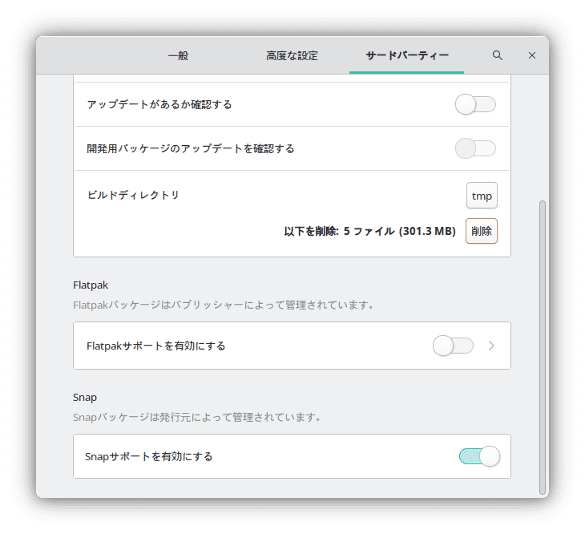Open the tmp build directory chooser

[482, 196]
